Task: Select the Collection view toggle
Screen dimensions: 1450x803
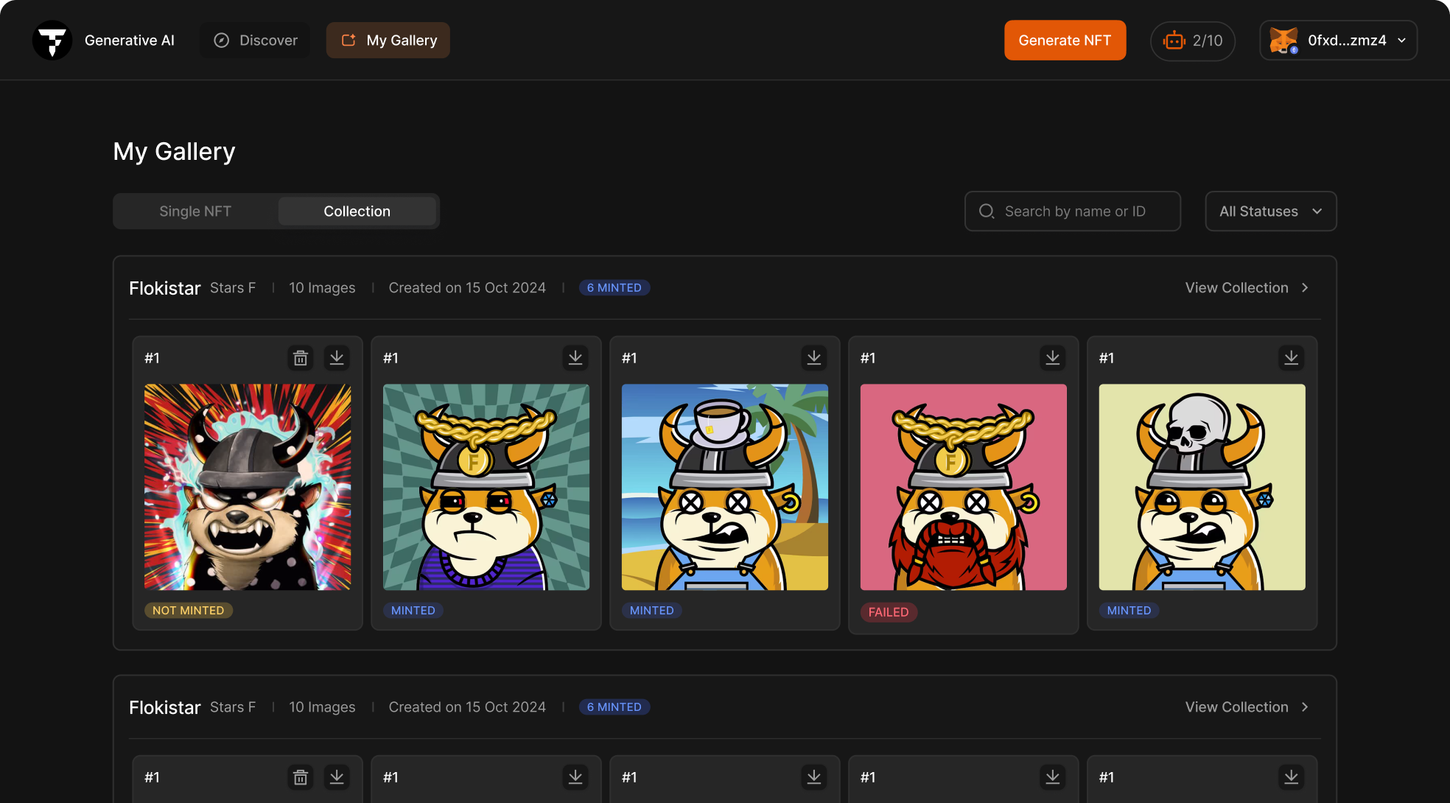Action: click(x=357, y=211)
